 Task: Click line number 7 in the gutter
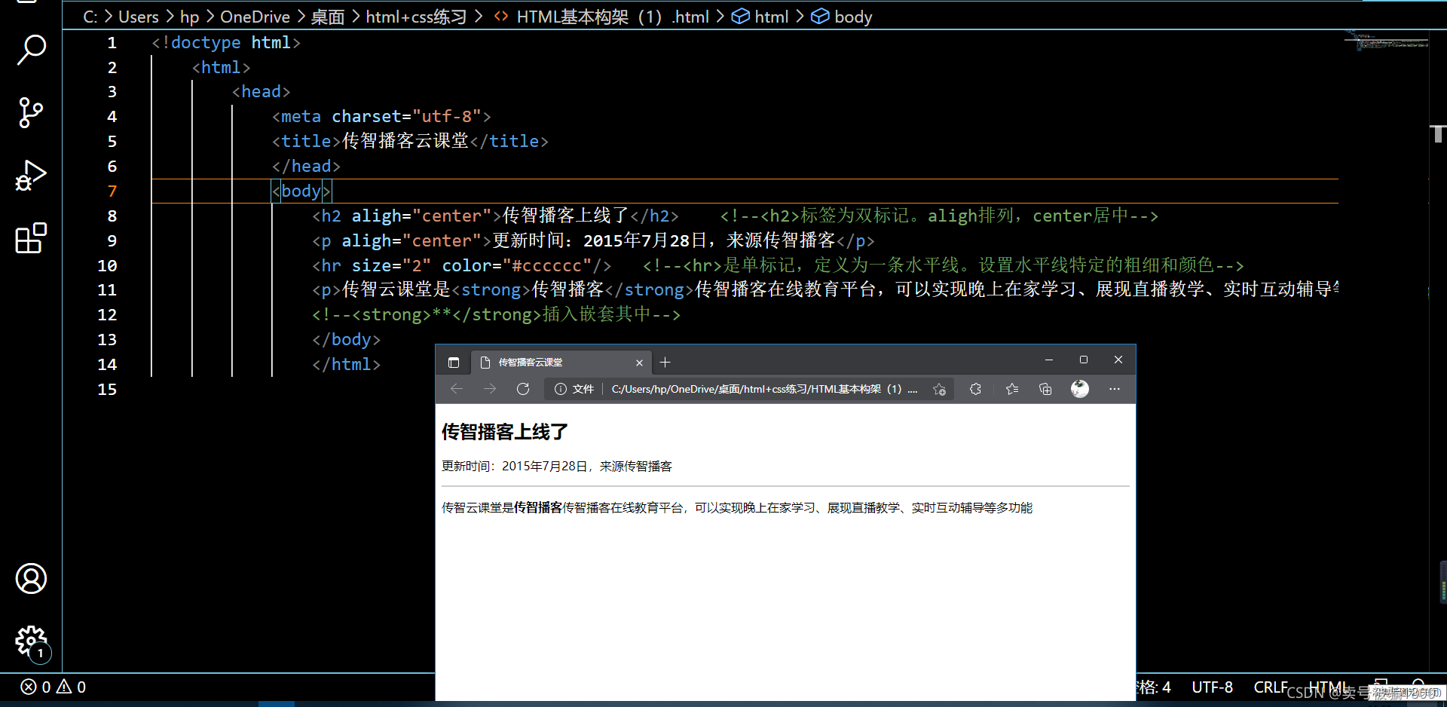112,191
